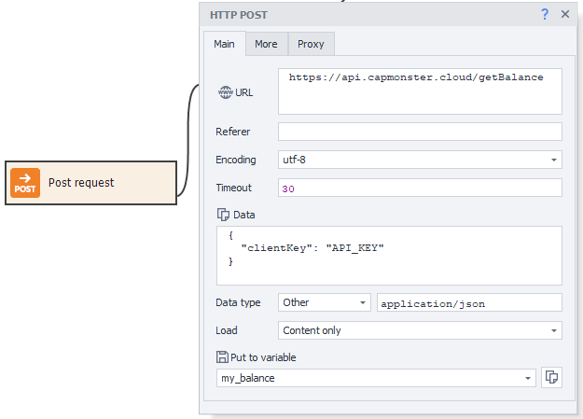Open the Proxy tab

(311, 44)
